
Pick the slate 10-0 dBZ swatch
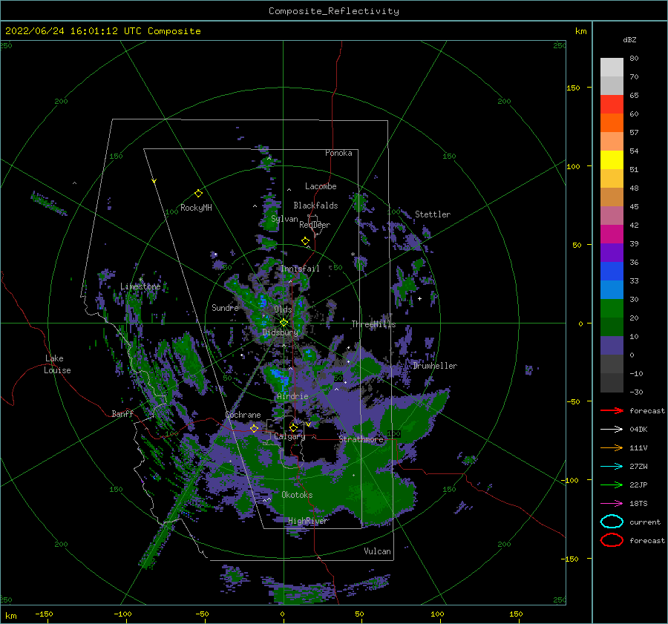click(612, 346)
